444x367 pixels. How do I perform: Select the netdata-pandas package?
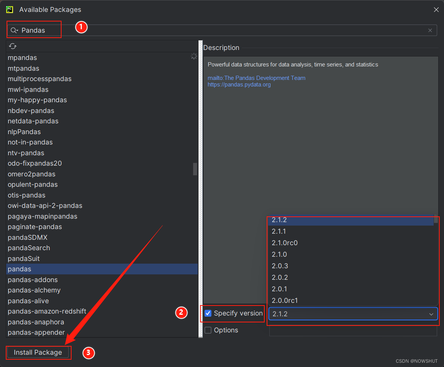coord(102,121)
